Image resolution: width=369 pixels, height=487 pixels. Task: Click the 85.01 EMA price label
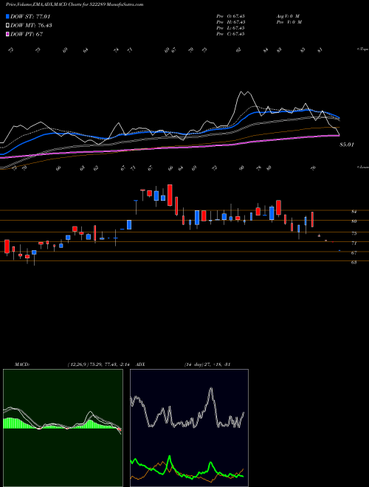[x=347, y=145]
